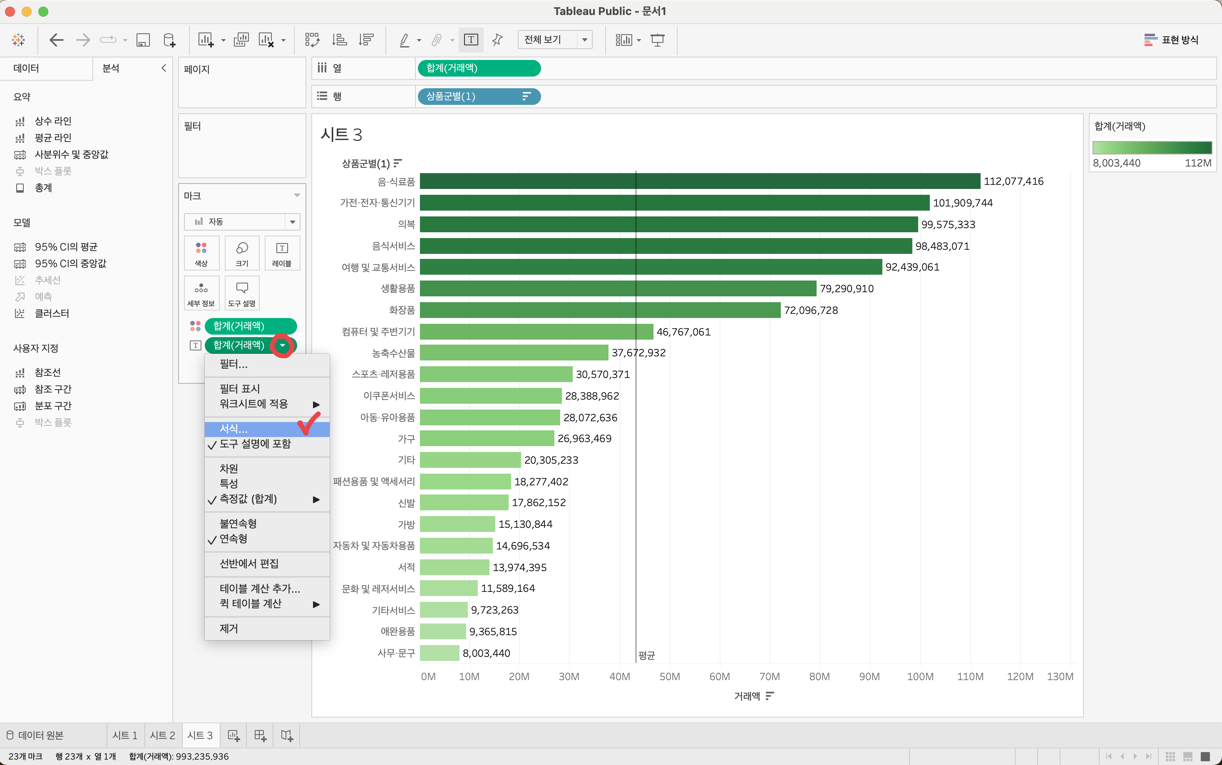Image resolution: width=1222 pixels, height=765 pixels.
Task: Click the '데이터 원본' tab button
Action: [x=35, y=735]
